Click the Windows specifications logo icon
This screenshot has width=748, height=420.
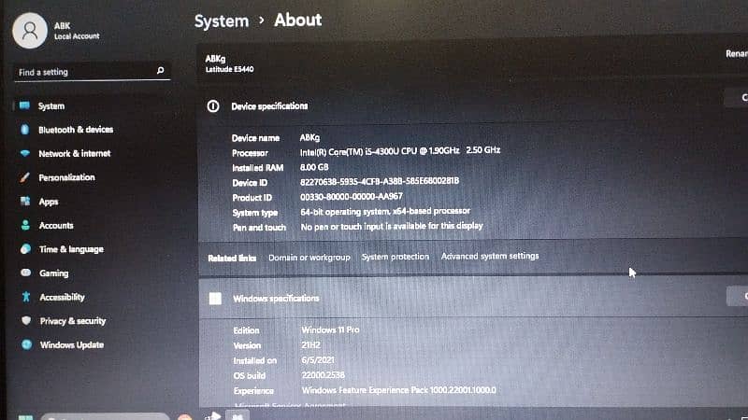click(215, 298)
